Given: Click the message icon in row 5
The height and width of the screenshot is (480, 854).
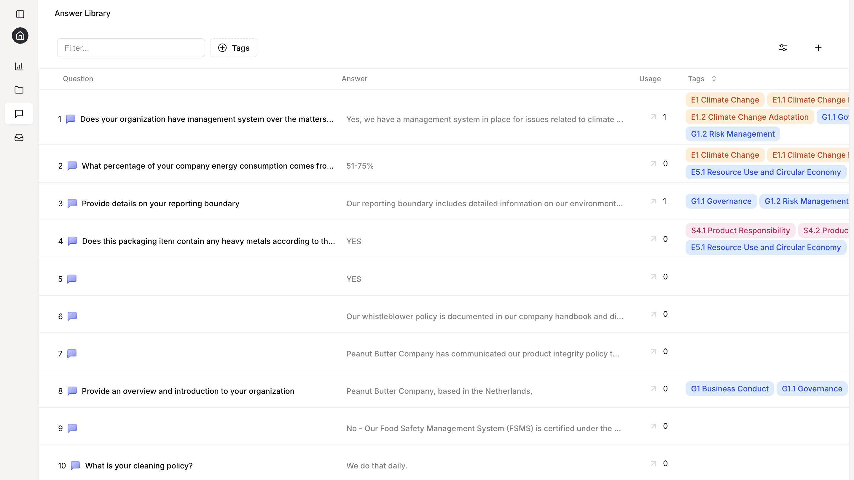Looking at the screenshot, I should [72, 279].
